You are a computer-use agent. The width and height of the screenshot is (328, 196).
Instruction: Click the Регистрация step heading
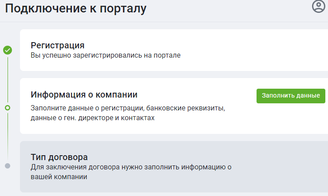[x=58, y=45]
